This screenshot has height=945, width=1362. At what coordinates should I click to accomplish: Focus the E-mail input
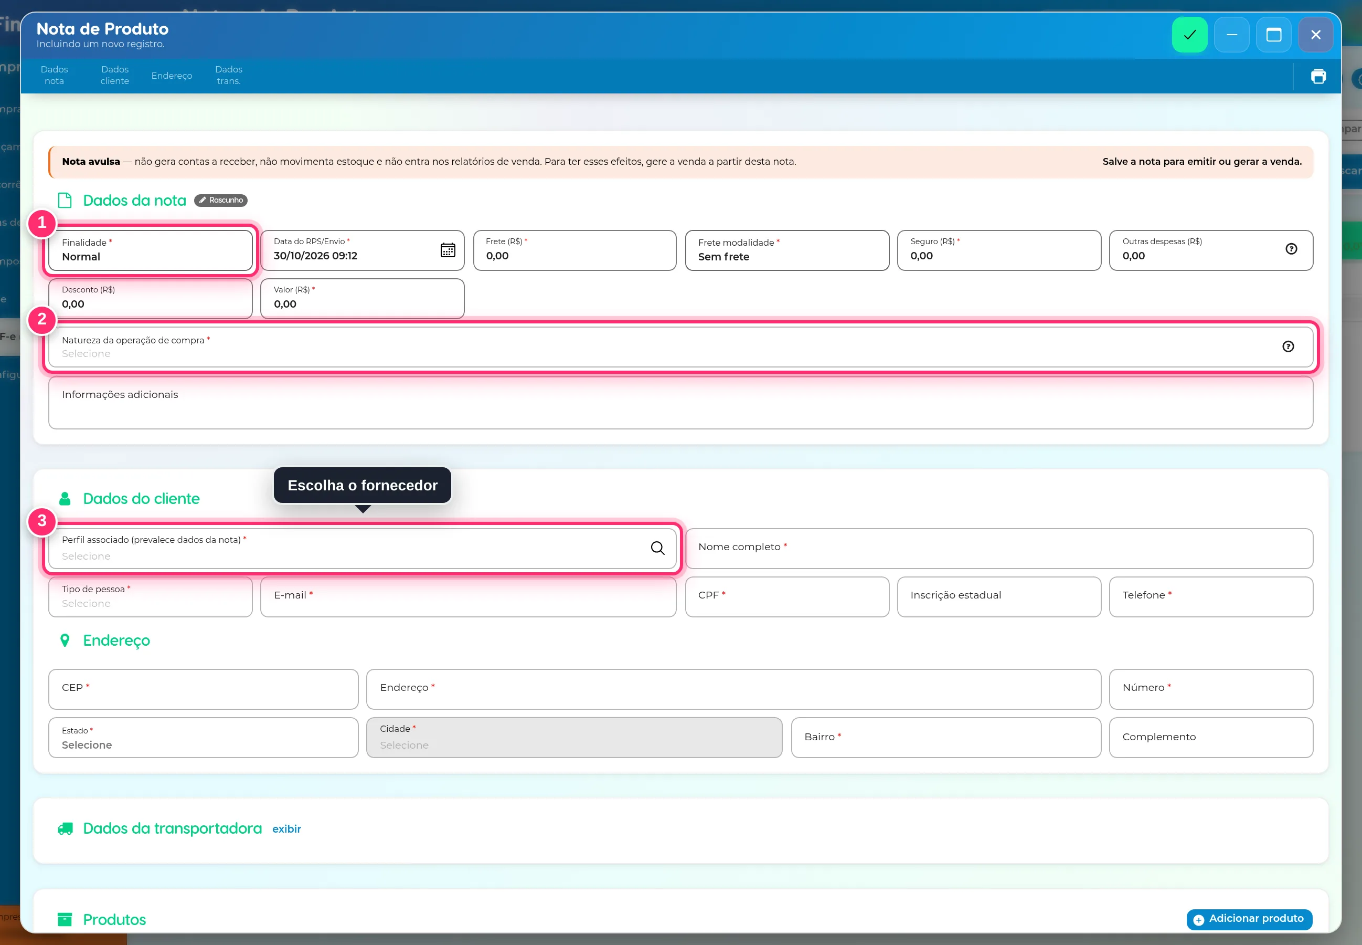click(468, 597)
